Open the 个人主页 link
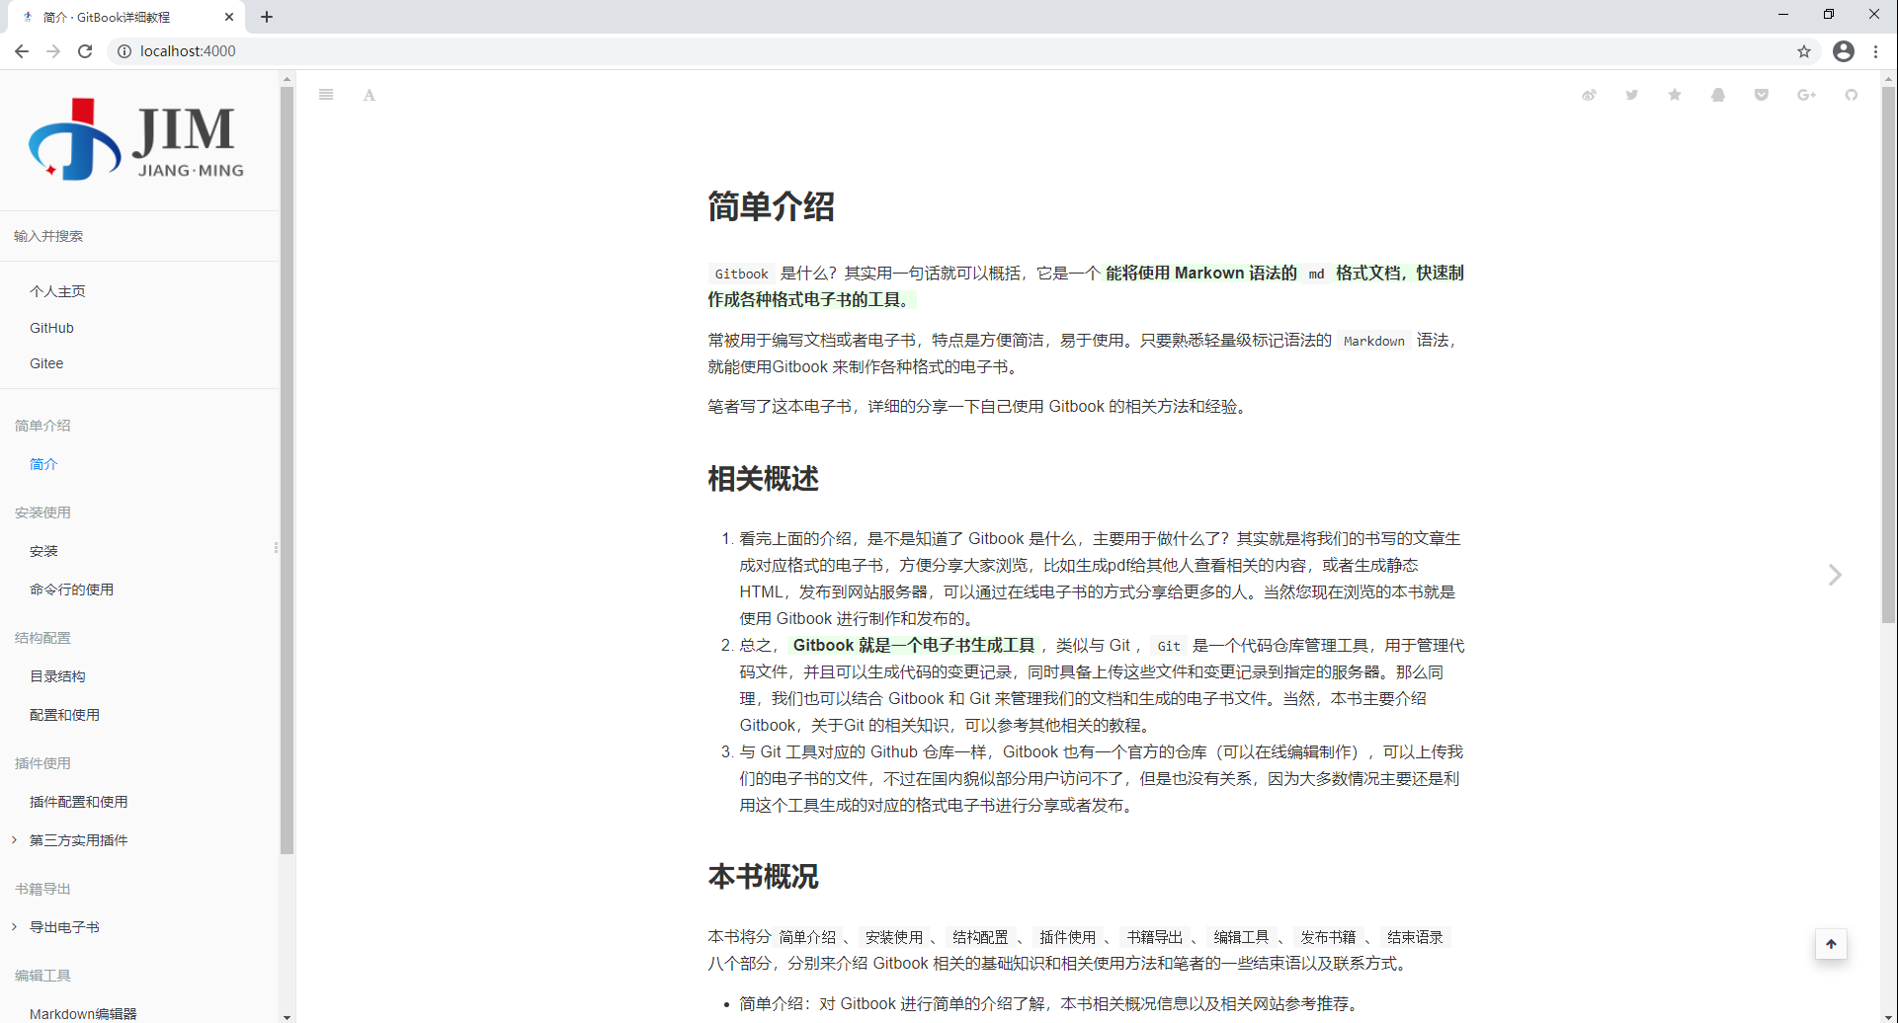Image resolution: width=1898 pixels, height=1023 pixels. tap(57, 291)
